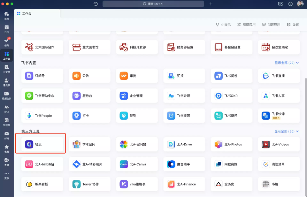Screen dimensions: 307x197
Task: Open 打卡 app
Action: [90, 116]
